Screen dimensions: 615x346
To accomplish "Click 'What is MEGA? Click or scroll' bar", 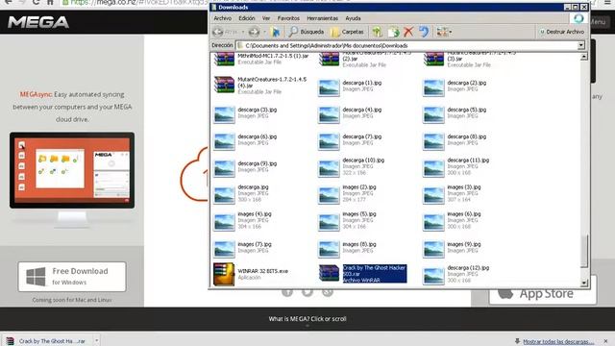I will coord(307,319).
